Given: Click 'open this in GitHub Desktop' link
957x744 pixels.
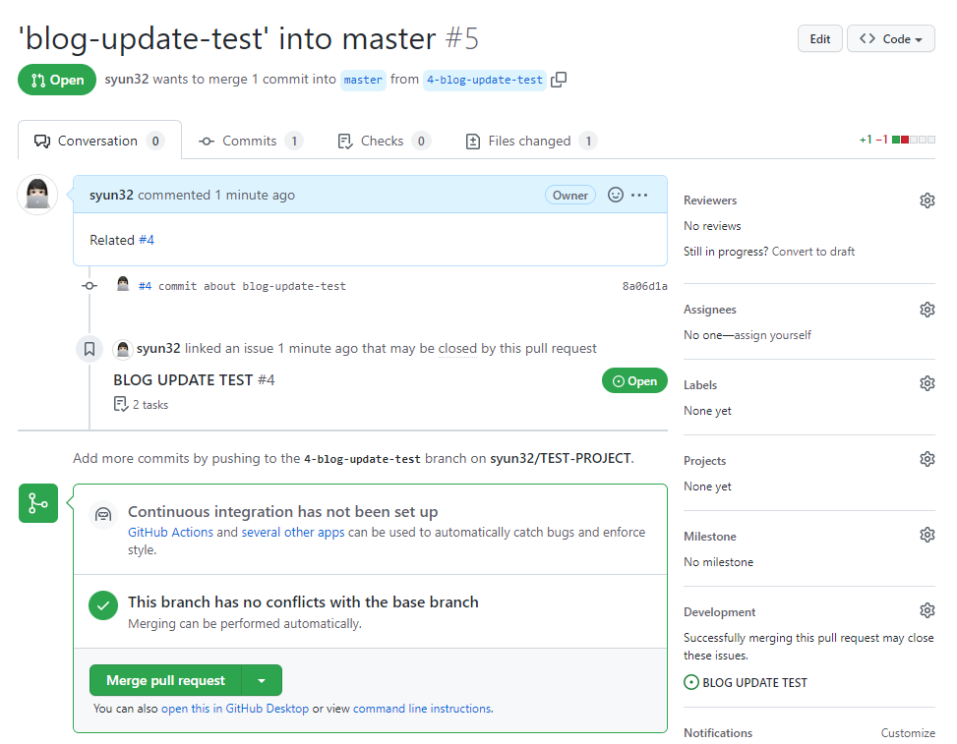Looking at the screenshot, I should (235, 708).
